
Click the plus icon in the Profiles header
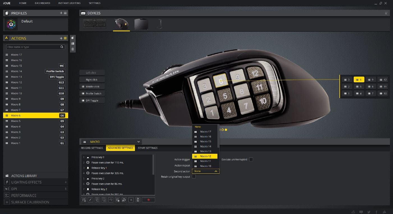tap(61, 13)
